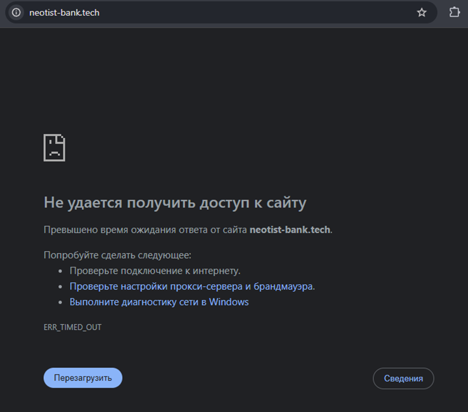Open the proxy and firewall settings link
The image size is (468, 412).
coord(192,286)
